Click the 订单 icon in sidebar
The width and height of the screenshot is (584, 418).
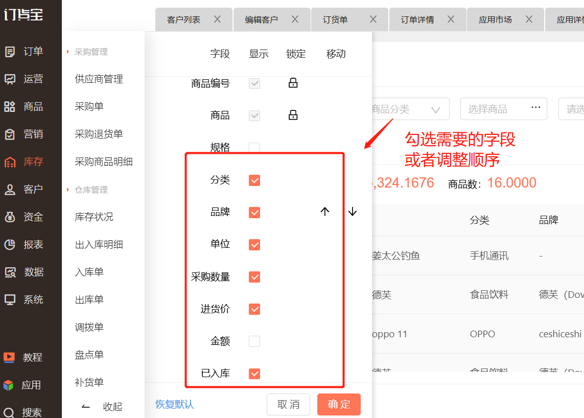pos(10,52)
